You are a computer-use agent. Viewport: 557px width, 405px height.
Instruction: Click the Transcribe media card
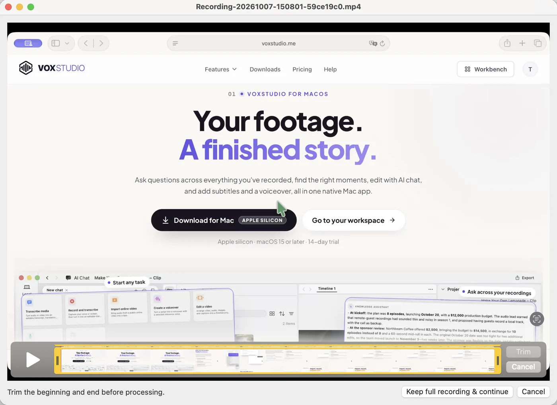click(x=41, y=309)
